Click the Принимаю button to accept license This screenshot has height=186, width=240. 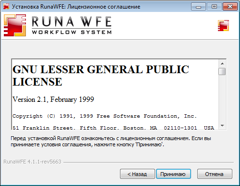pyautogui.click(x=173, y=174)
